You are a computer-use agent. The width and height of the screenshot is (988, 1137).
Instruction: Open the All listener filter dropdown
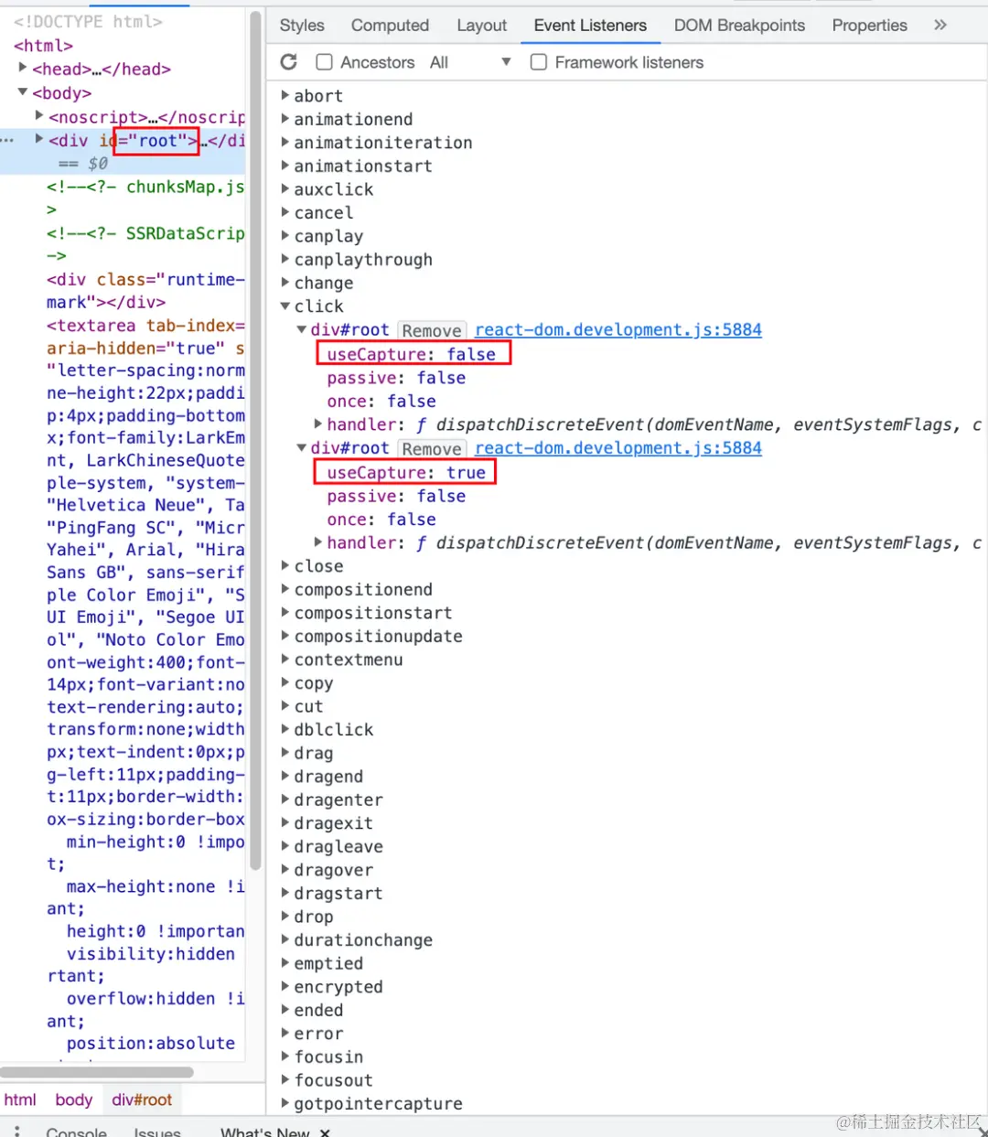(x=470, y=62)
